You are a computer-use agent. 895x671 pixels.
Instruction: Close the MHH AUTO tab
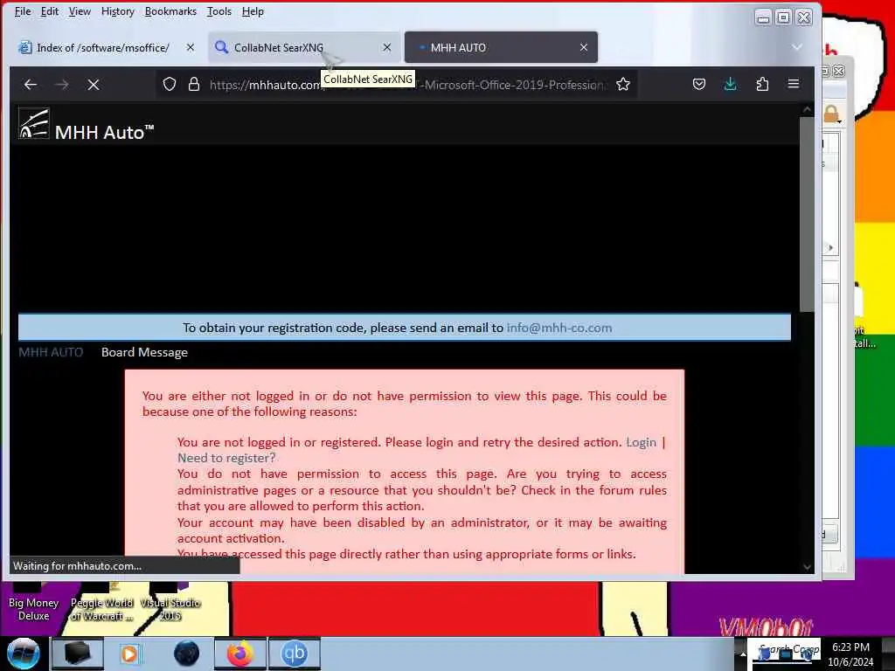(x=583, y=47)
